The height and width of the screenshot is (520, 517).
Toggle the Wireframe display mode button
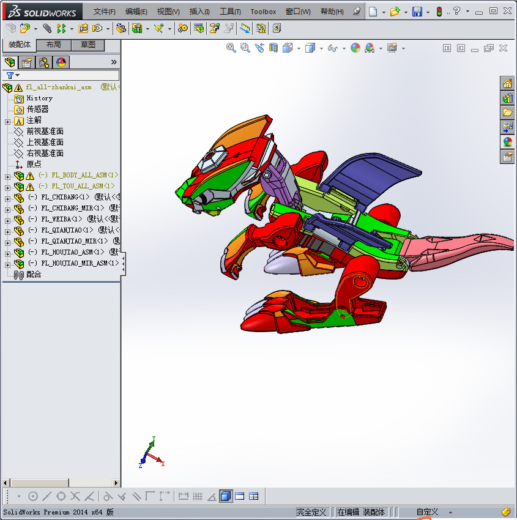point(321,48)
